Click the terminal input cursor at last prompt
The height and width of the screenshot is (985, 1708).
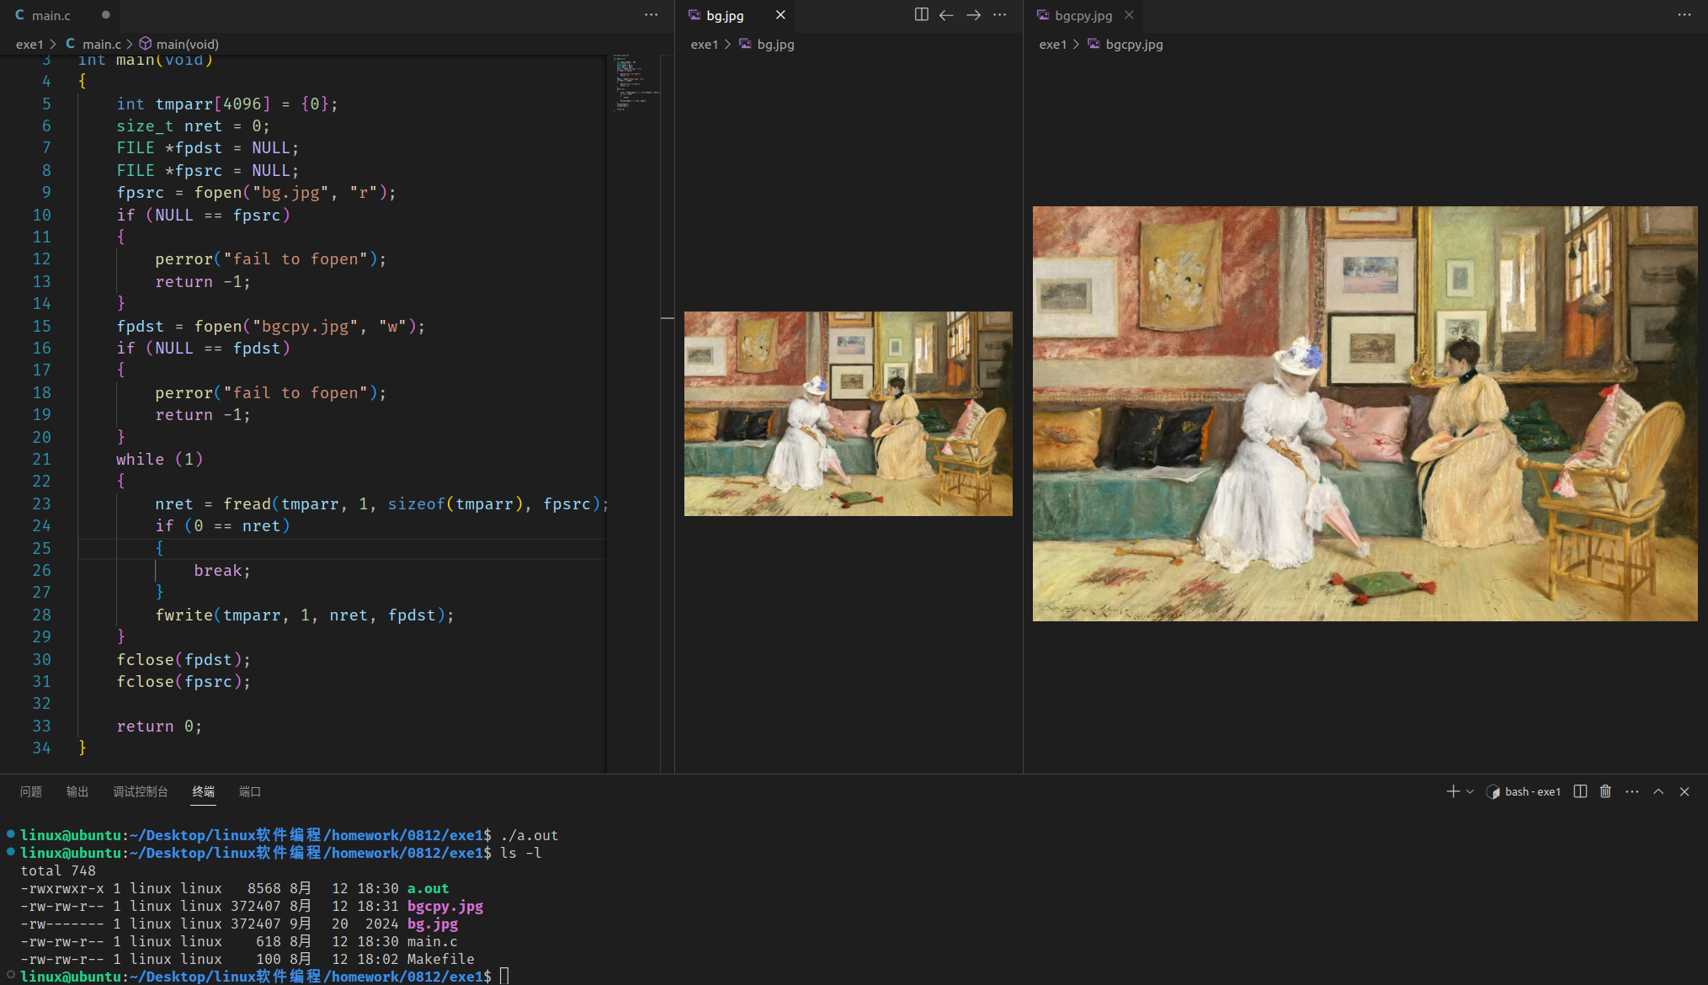tap(504, 976)
